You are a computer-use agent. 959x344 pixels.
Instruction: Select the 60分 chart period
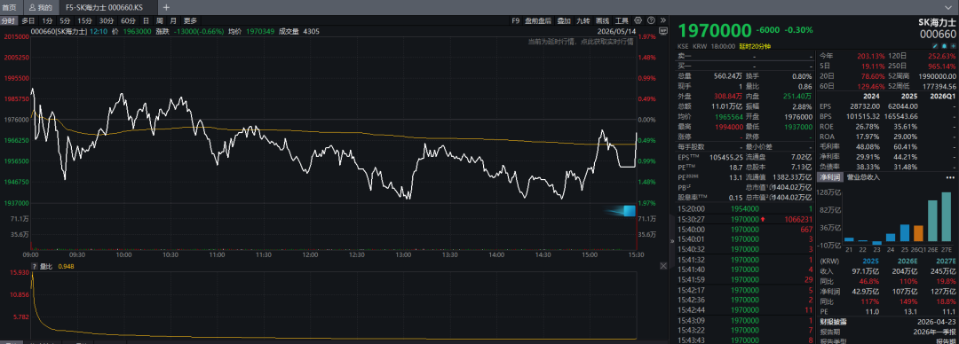coord(128,20)
